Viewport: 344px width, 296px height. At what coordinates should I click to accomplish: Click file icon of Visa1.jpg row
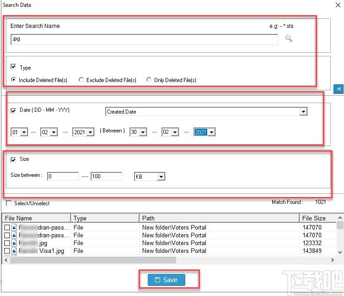(x=14, y=251)
